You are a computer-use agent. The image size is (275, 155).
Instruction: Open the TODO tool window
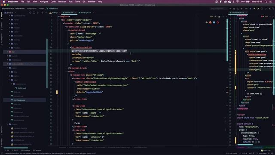coord(15,150)
